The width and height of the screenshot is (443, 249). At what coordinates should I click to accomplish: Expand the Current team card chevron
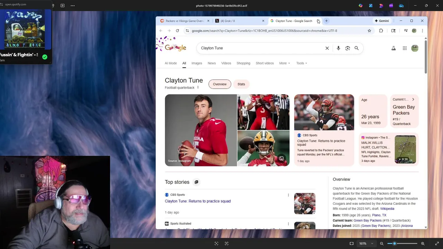[413, 100]
